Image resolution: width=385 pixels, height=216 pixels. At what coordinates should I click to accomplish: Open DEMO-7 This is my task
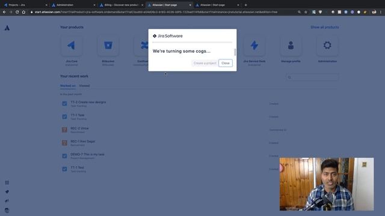(x=87, y=155)
